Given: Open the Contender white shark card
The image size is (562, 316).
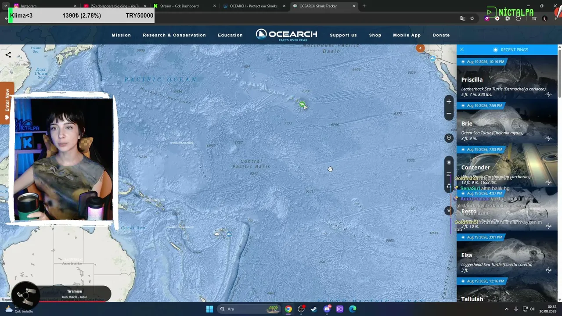Looking at the screenshot, I should (507, 165).
